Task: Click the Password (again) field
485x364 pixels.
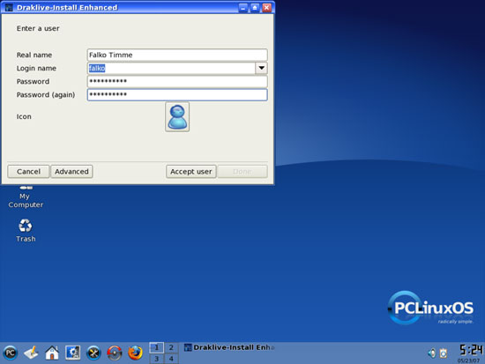Action: coord(177,94)
